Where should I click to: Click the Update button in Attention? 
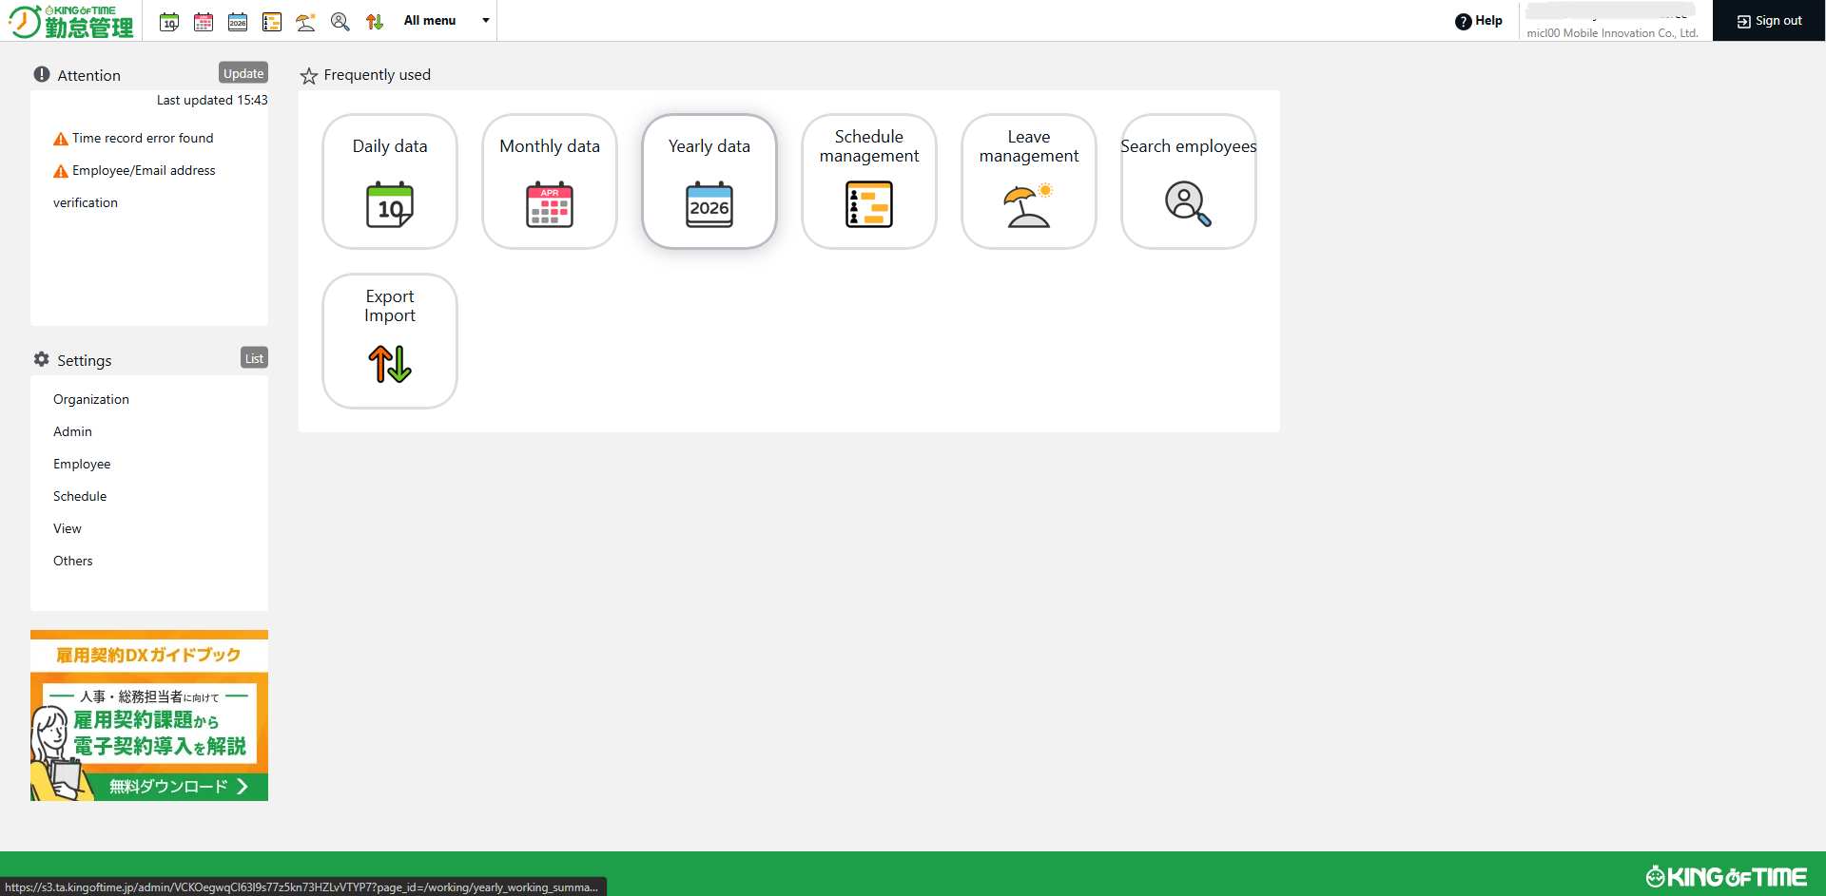coord(243,73)
